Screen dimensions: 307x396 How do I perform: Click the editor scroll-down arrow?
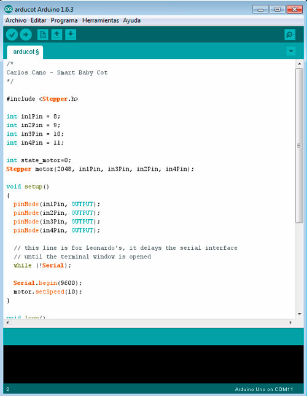pos(300,314)
